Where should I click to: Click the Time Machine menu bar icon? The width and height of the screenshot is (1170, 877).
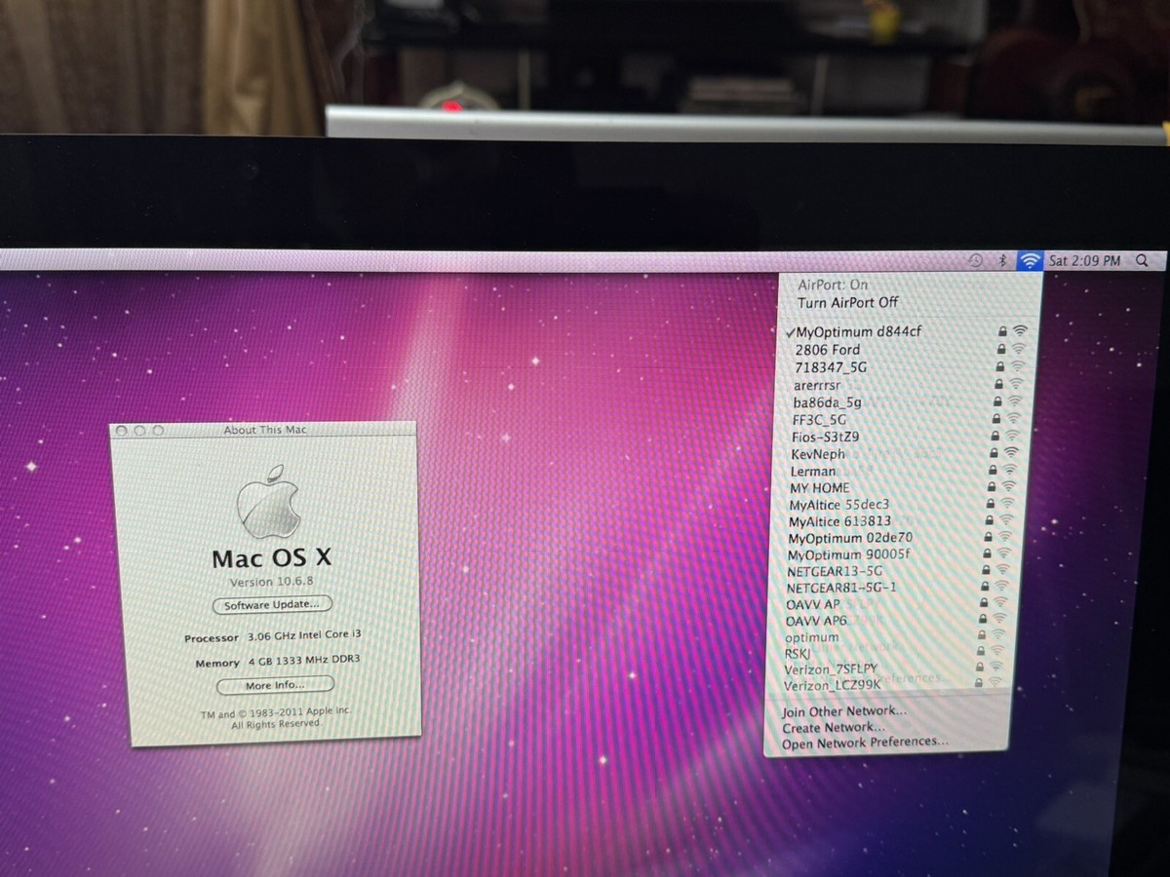coord(978,260)
